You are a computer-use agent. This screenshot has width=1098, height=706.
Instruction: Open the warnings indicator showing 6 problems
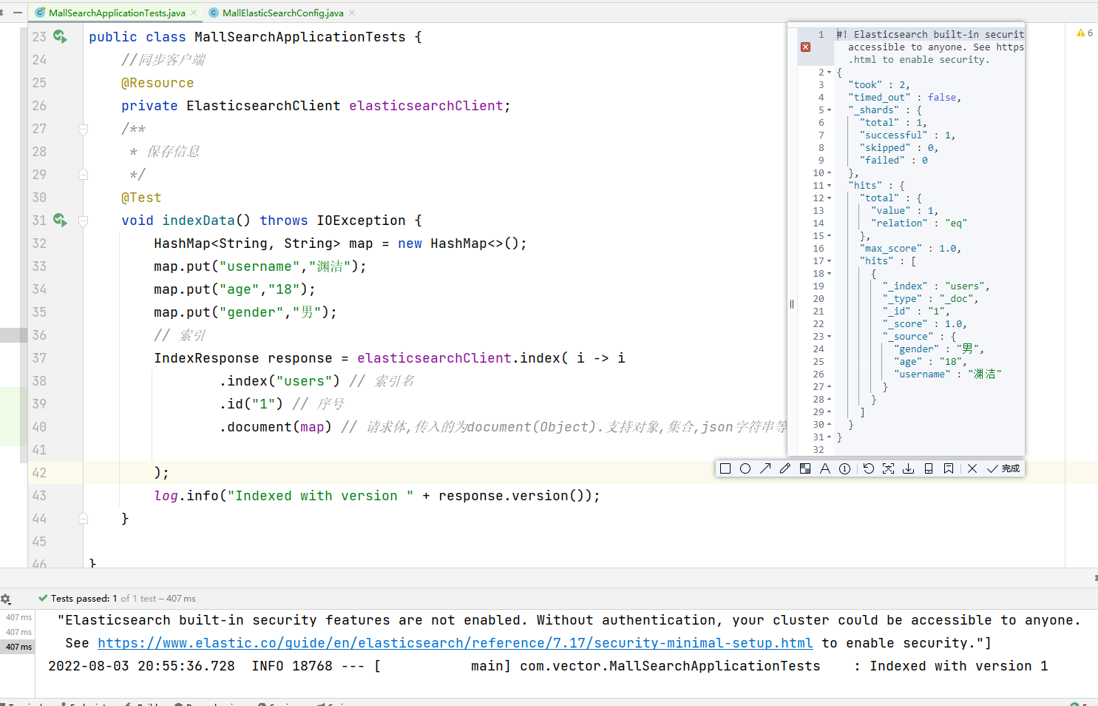[x=1085, y=33]
